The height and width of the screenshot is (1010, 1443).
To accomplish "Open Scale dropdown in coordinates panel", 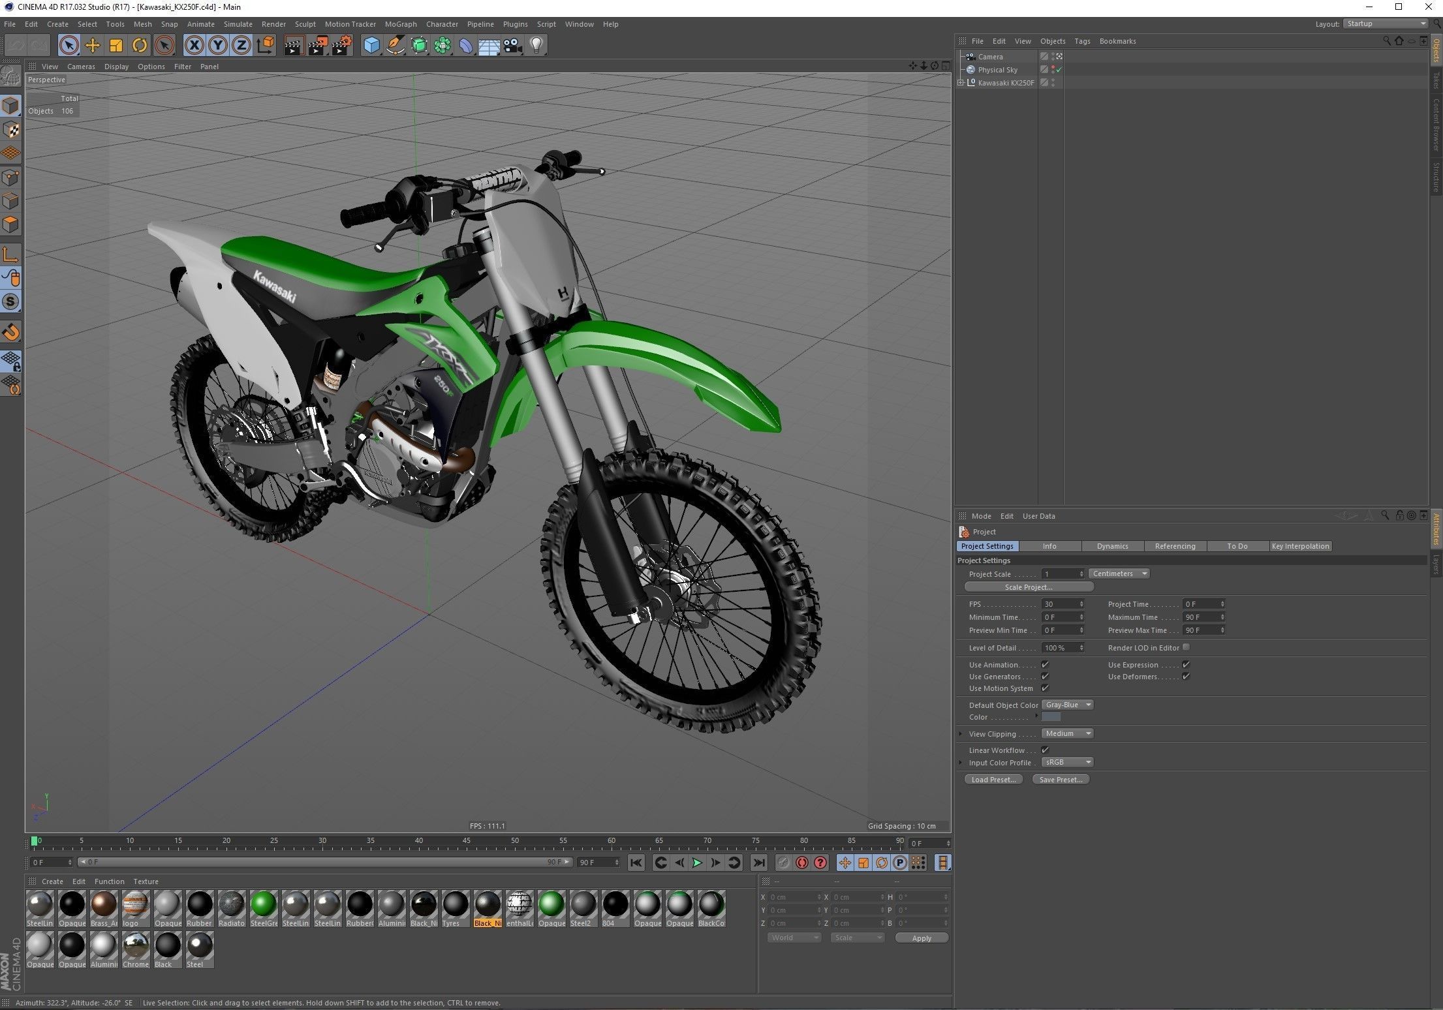I will point(857,938).
